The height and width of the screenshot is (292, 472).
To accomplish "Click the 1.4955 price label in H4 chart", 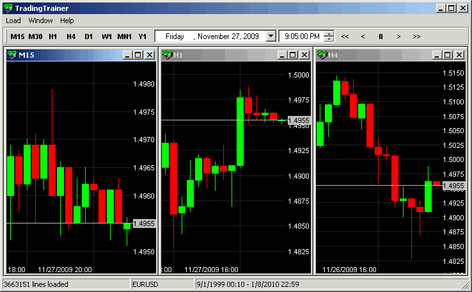I will pyautogui.click(x=453, y=186).
